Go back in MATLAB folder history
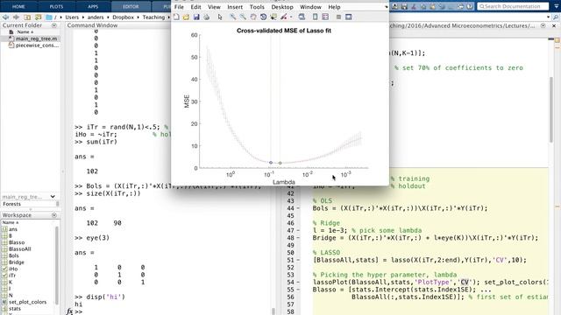 pyautogui.click(x=5, y=17)
